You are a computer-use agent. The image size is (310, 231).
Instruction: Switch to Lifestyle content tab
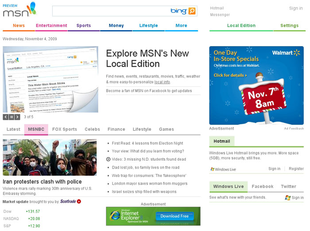click(x=142, y=129)
